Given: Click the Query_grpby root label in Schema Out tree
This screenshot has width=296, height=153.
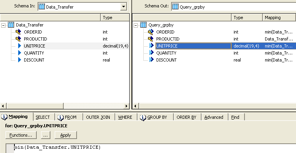Looking at the screenshot, I should point(161,25).
